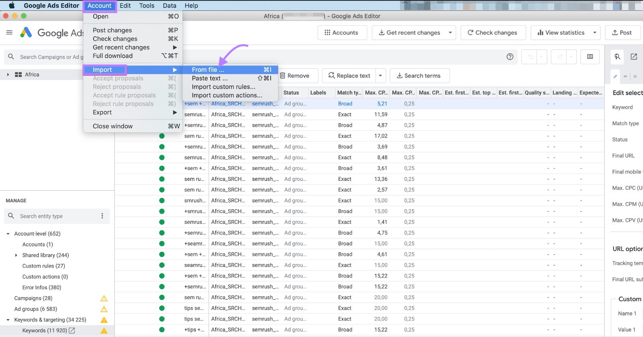Screen dimensions: 643x337
Task: Open the Replace text dropdown arrow
Action: [x=381, y=76]
